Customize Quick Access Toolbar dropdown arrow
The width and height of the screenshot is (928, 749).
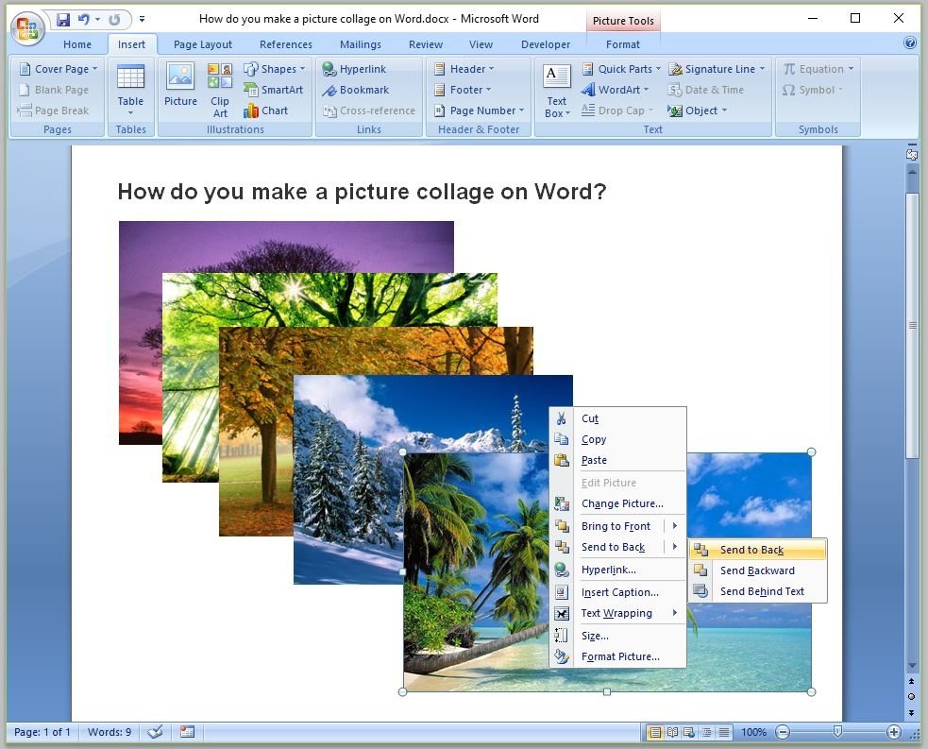[142, 20]
